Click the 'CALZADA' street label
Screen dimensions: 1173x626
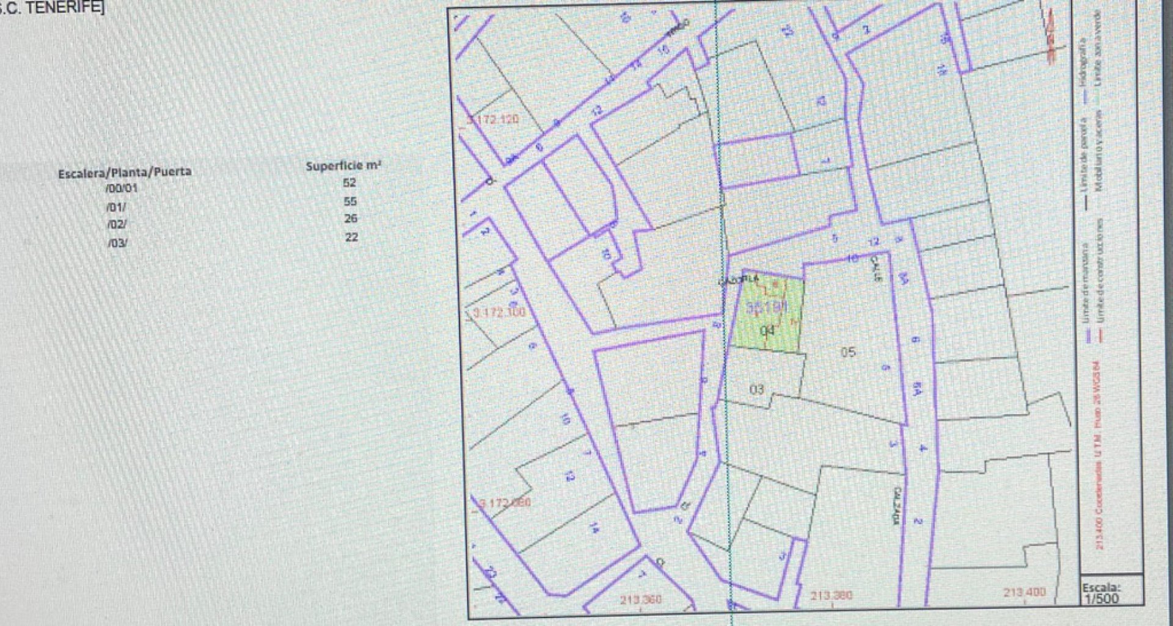tap(897, 505)
